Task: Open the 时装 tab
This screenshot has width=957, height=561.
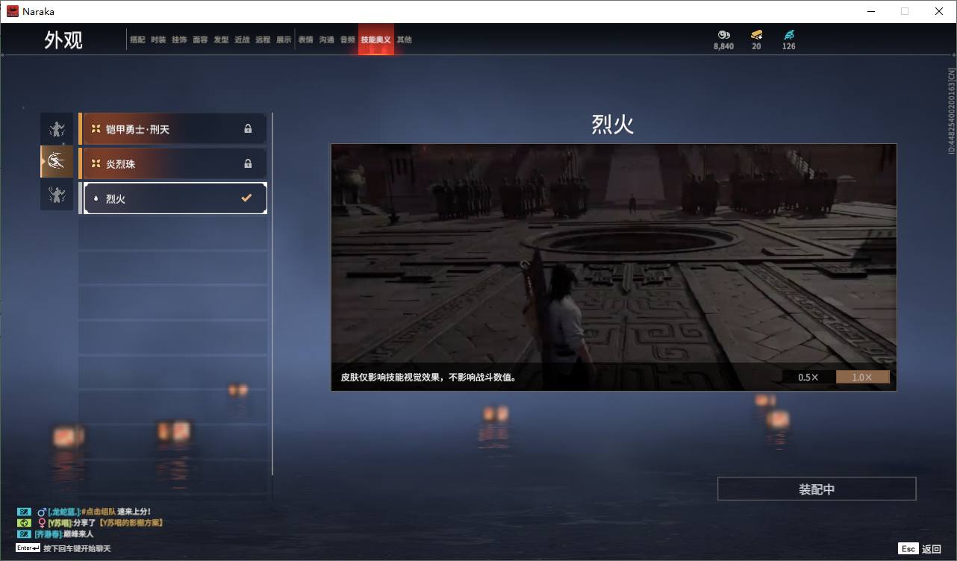Action: [x=158, y=40]
